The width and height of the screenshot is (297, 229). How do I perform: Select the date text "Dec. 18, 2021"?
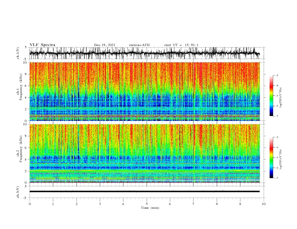click(x=105, y=45)
